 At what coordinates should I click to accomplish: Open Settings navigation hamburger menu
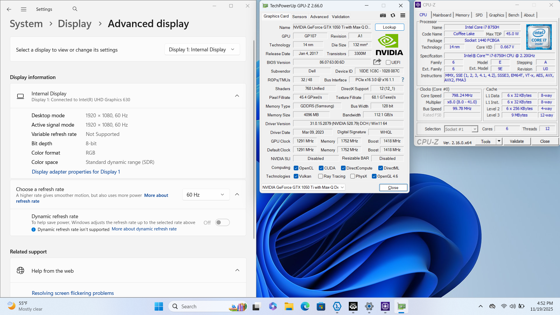coord(24,9)
